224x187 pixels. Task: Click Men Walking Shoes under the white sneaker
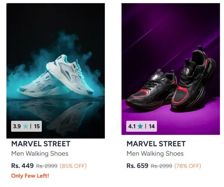click(x=40, y=153)
